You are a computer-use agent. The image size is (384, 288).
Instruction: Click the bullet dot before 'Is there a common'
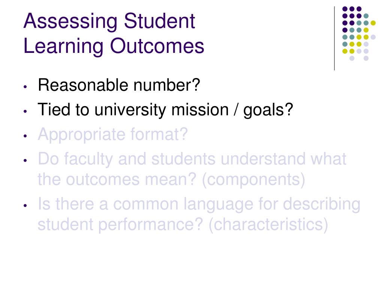pyautogui.click(x=25, y=205)
